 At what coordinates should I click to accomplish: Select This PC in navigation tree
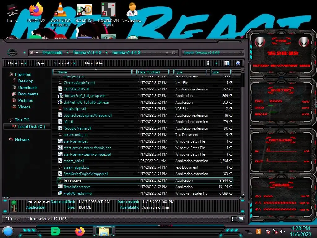coord(22,120)
